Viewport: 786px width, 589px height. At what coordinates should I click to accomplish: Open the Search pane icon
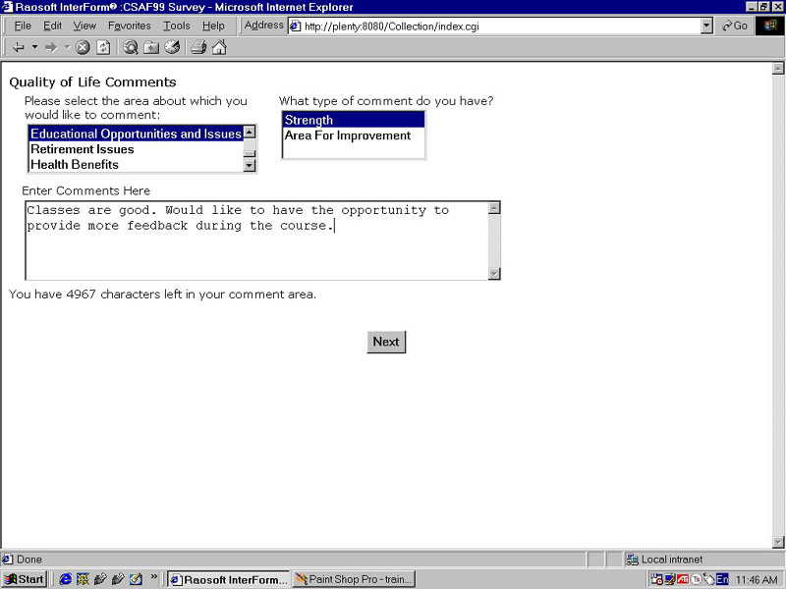click(x=131, y=47)
